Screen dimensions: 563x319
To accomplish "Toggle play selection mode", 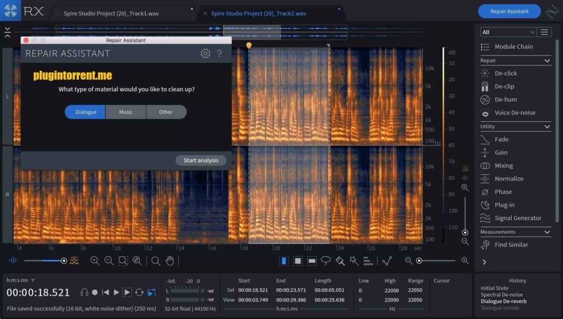I will point(127,293).
